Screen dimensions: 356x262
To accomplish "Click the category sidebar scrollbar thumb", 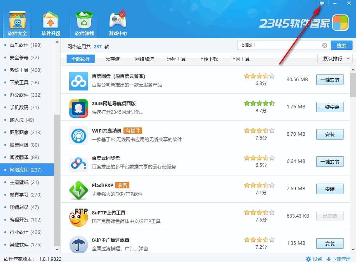I will (x=57, y=180).
